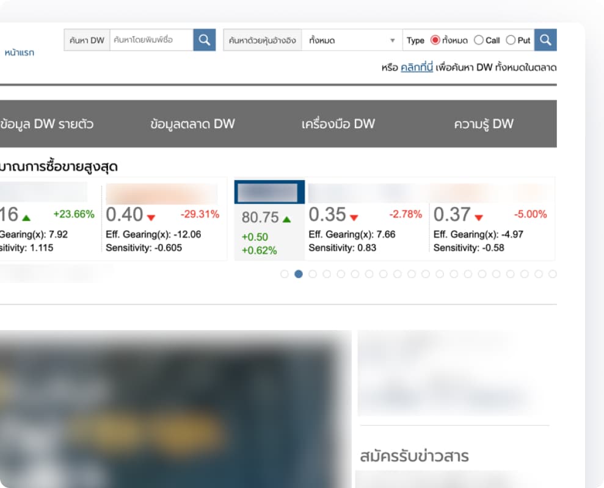Click the คลิกที่นี่ link
Screen dimensions: 604x488
[x=417, y=67]
